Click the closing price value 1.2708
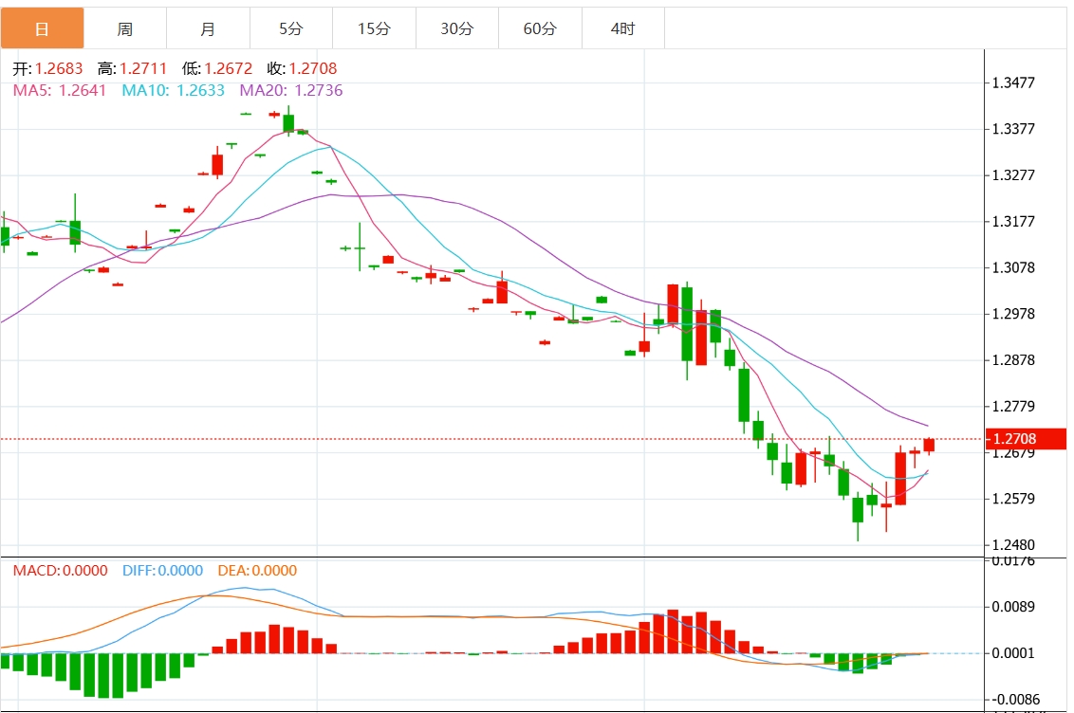Image resolution: width=1074 pixels, height=713 pixels. point(313,68)
